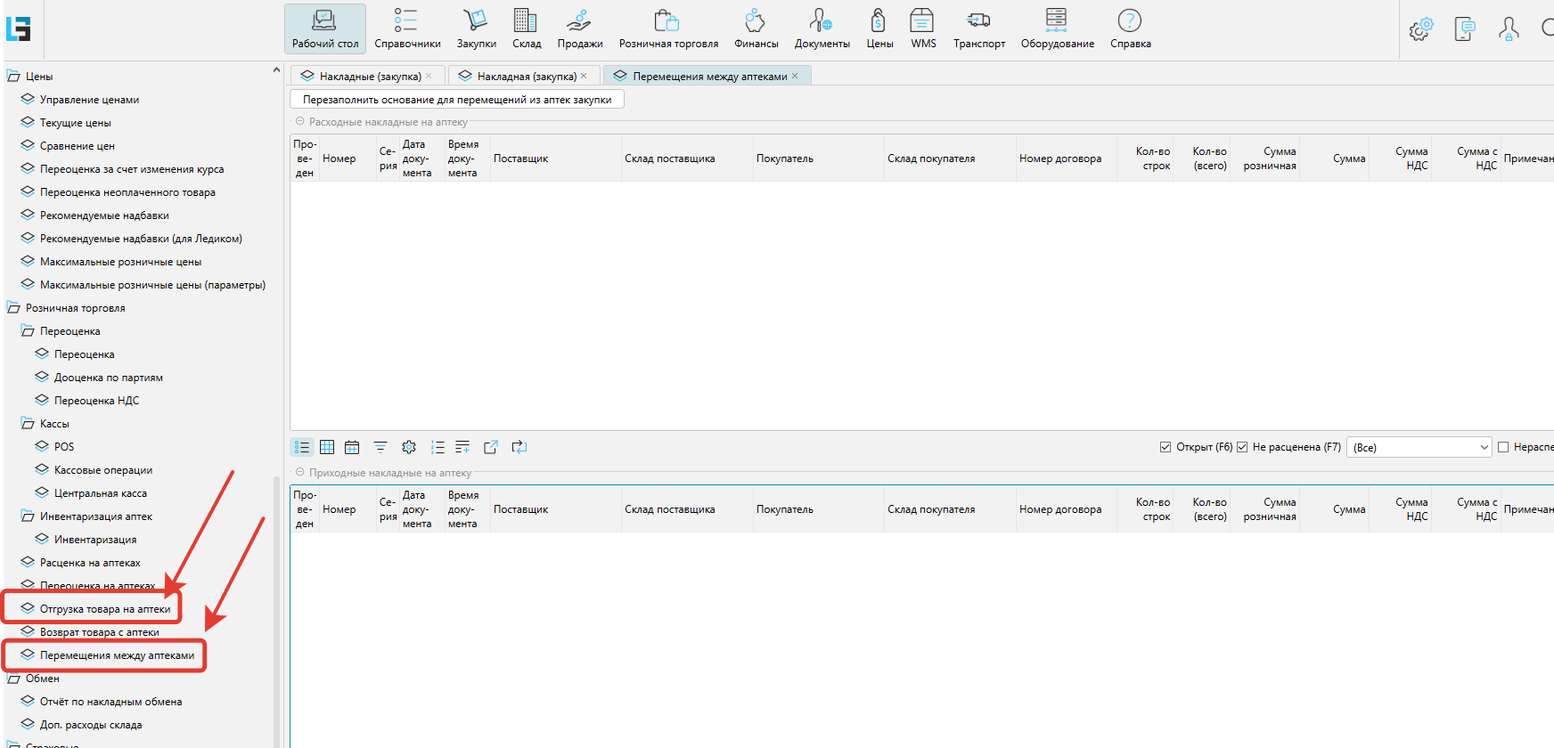Click the filter funnel toolbar icon
The image size is (1554, 748).
point(380,447)
